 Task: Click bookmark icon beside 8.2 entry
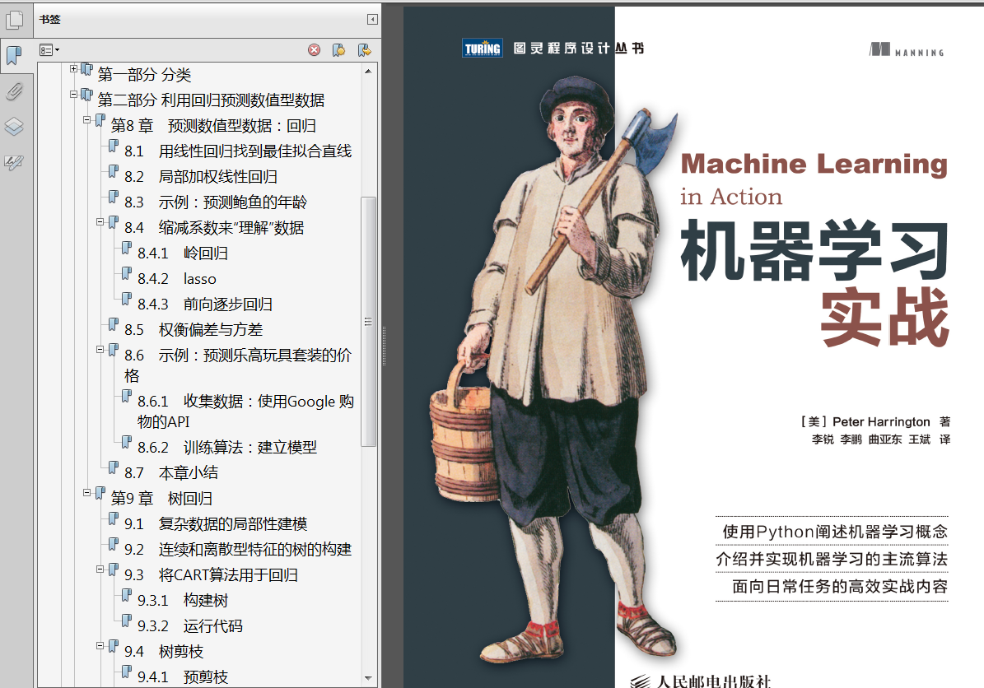pos(114,172)
